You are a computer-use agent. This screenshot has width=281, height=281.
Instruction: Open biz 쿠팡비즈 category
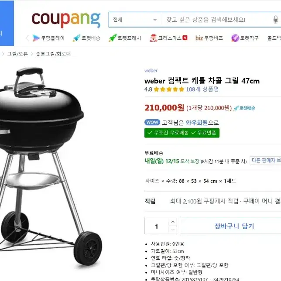209,38
